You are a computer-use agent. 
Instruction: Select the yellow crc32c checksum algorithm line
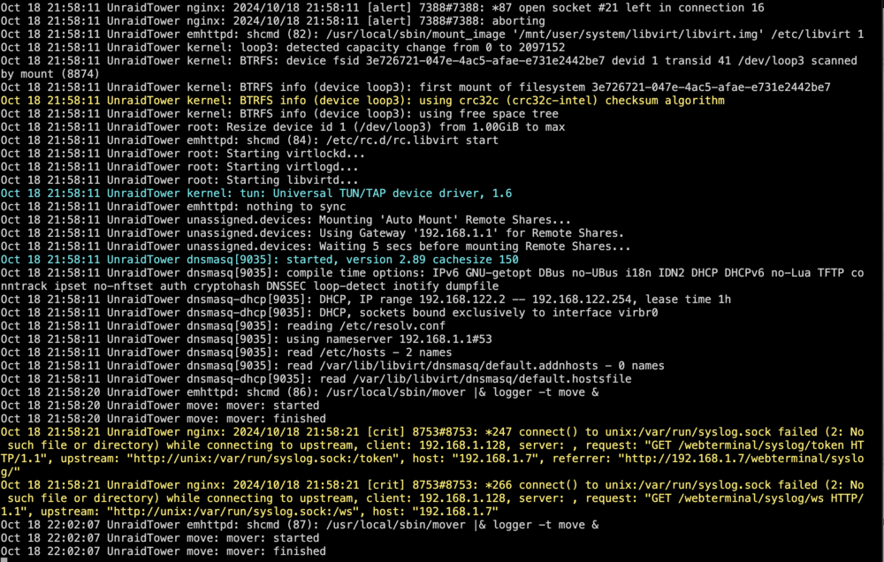(362, 101)
